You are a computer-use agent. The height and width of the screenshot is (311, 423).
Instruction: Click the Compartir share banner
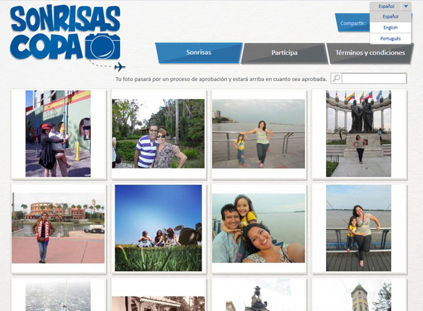(x=353, y=23)
